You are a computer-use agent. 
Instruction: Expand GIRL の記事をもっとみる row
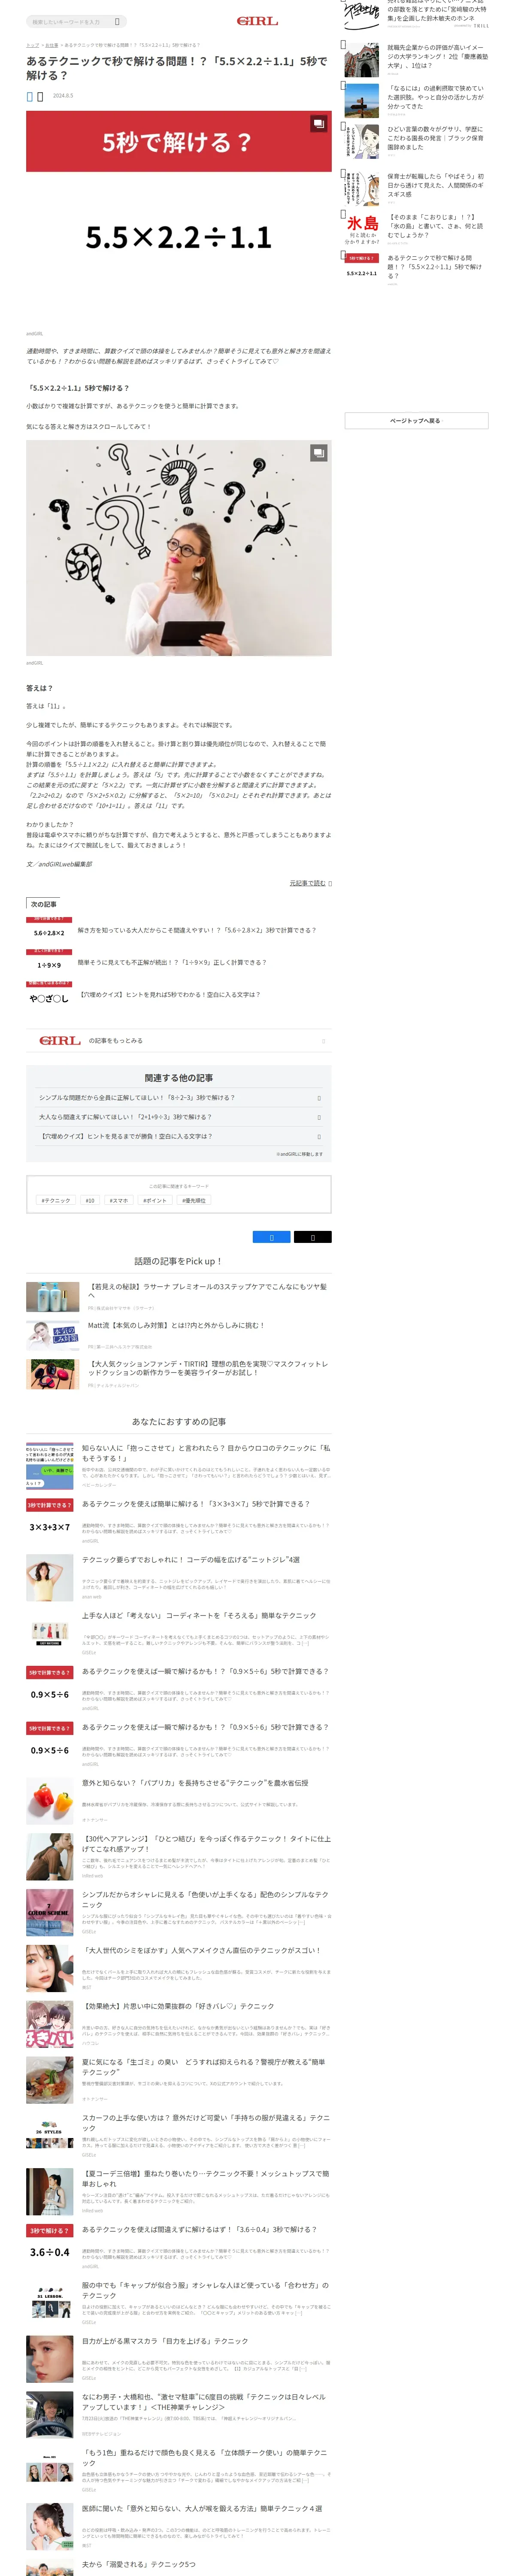179,1041
